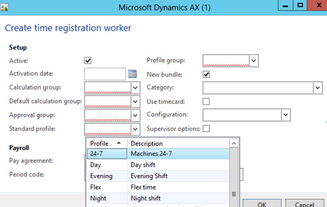Click the Dynamics AX title bar icon

click(4, 6)
